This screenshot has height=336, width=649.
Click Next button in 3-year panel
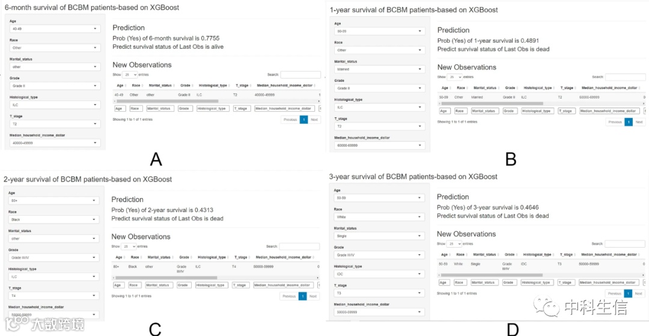pos(638,293)
